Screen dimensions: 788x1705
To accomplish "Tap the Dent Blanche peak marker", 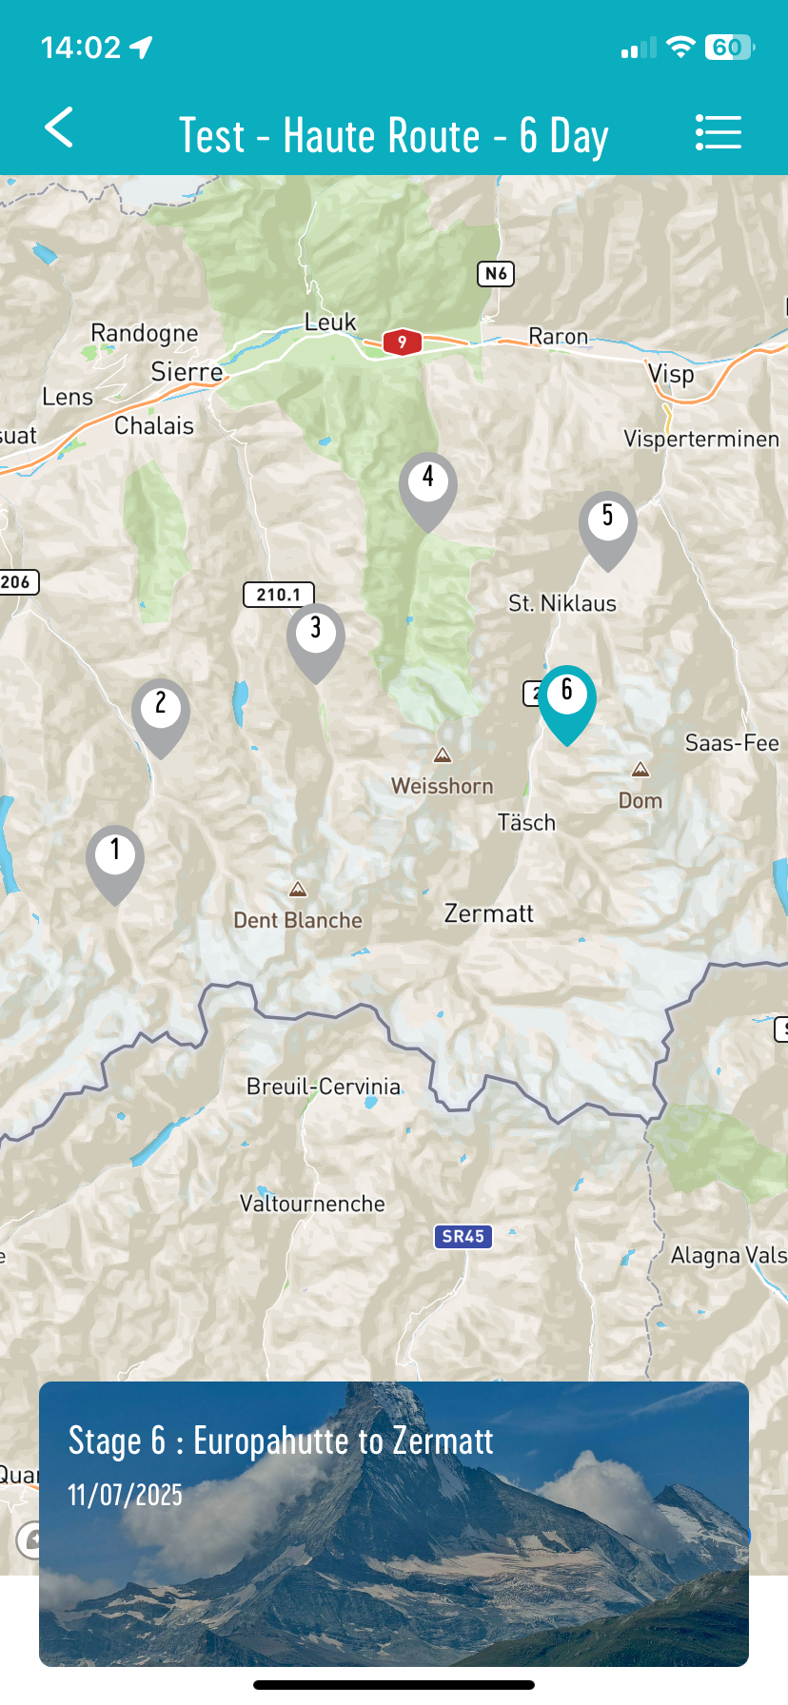I will coord(298,889).
